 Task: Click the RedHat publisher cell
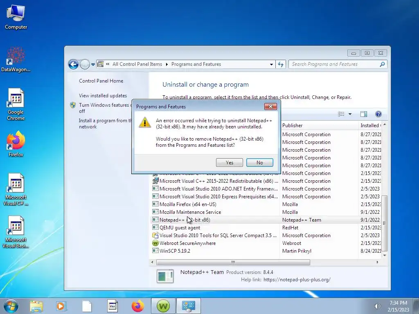tap(290, 227)
